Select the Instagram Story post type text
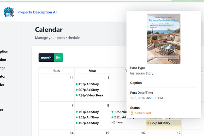Screen dimensions: 204x136 142,73
